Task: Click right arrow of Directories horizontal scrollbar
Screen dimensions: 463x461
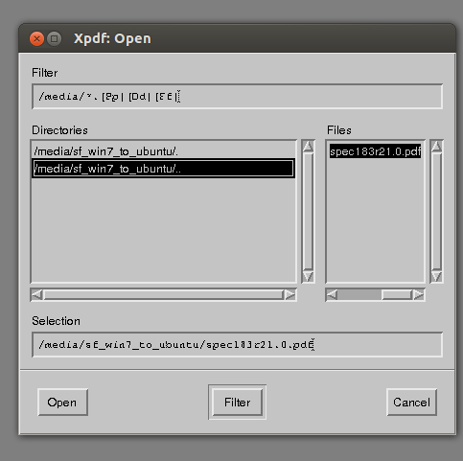Action: [290, 294]
